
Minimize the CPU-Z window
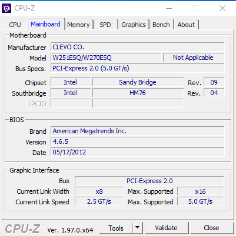(169, 8)
